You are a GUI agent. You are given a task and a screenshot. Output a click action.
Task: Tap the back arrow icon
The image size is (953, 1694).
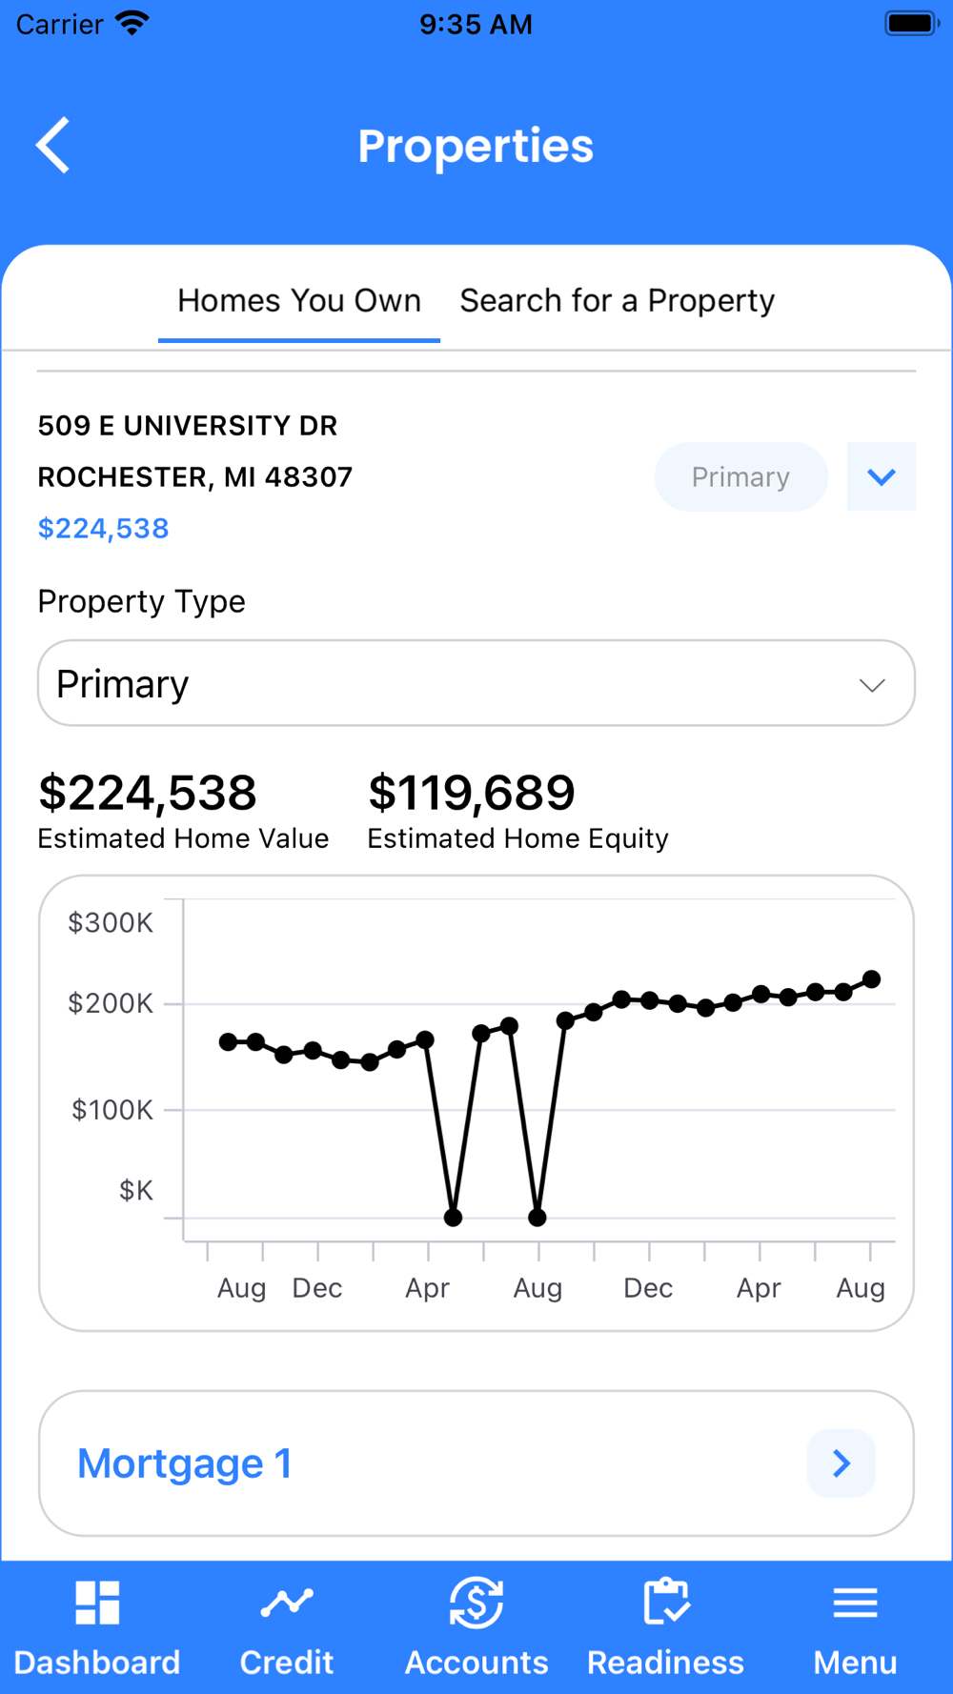[x=53, y=146]
